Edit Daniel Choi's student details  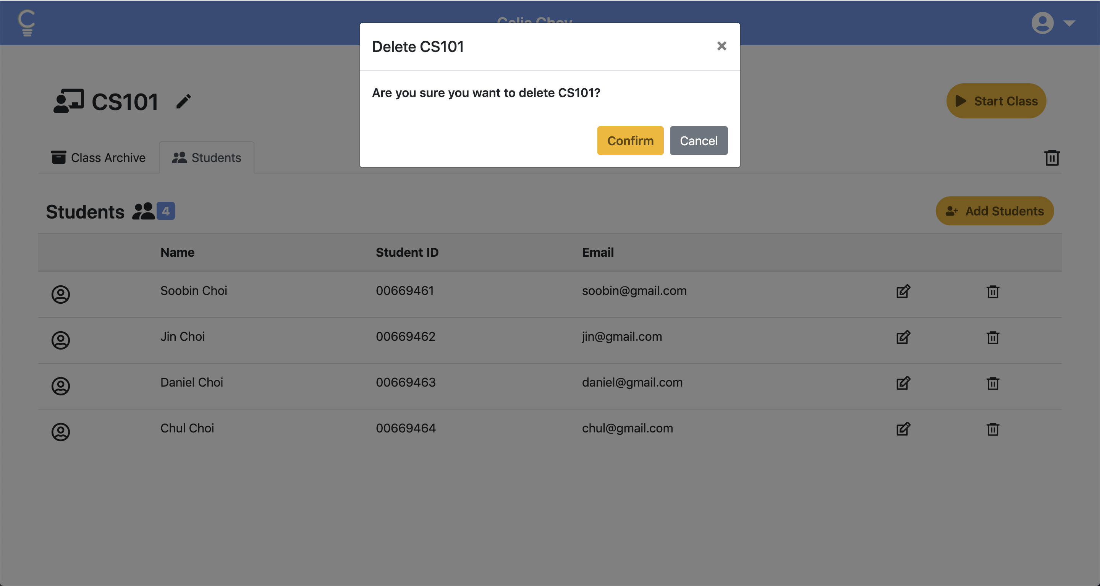(903, 383)
